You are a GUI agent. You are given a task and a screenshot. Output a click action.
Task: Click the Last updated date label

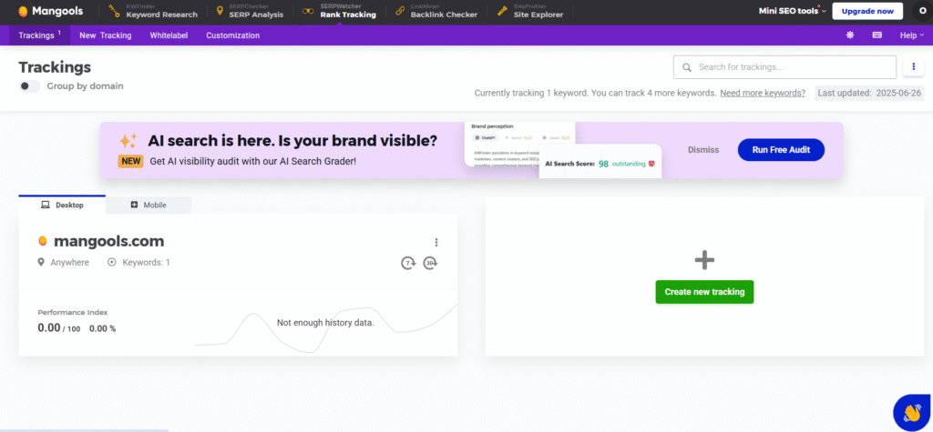[x=869, y=93]
